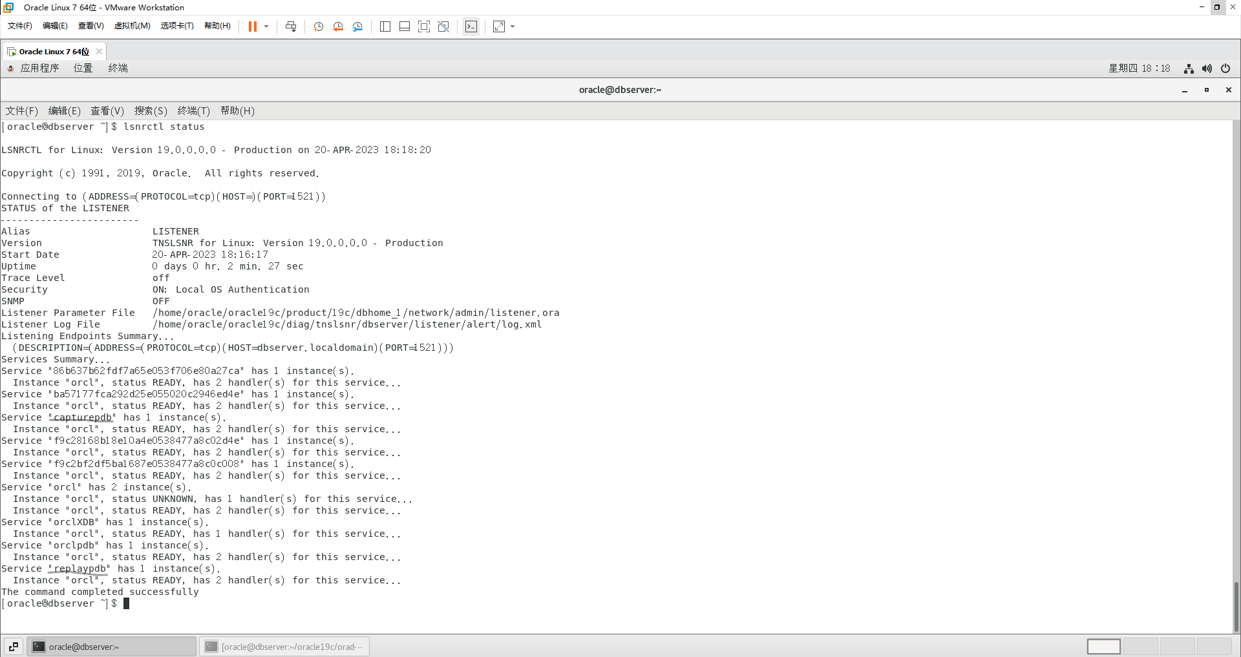The height and width of the screenshot is (657, 1241).
Task: Click the orclXDB service name
Action: coord(76,522)
